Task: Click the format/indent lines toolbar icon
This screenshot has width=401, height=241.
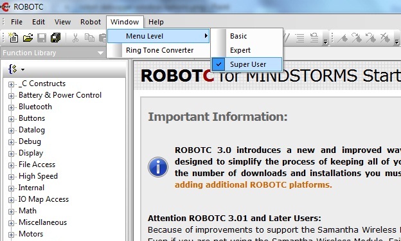Action: [300, 38]
